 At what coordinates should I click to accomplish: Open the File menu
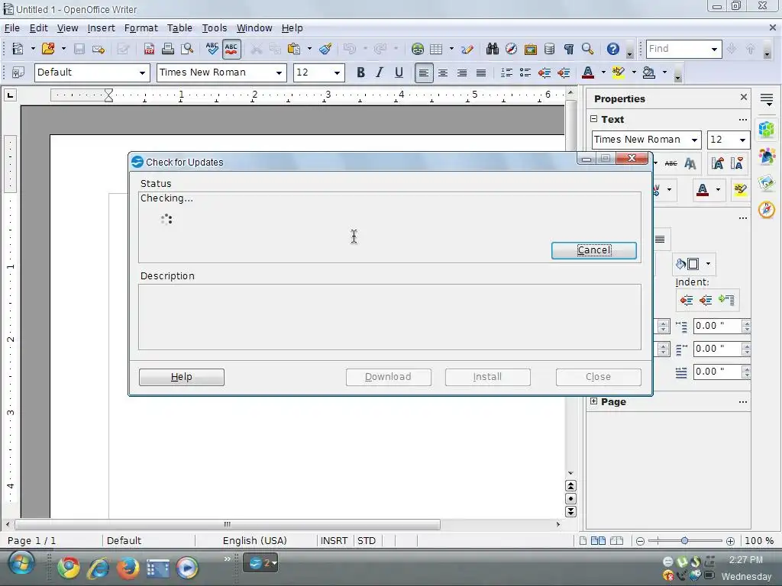pos(12,28)
